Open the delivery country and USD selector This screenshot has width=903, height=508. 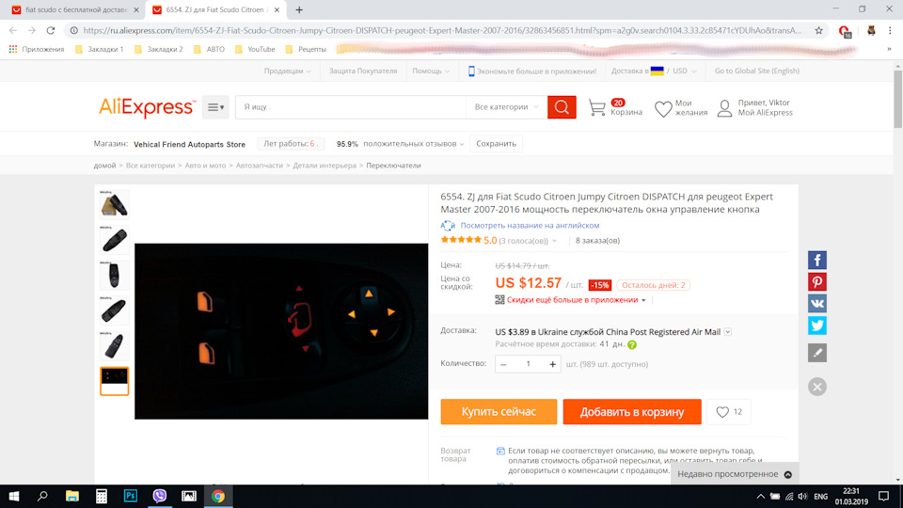[x=654, y=71]
